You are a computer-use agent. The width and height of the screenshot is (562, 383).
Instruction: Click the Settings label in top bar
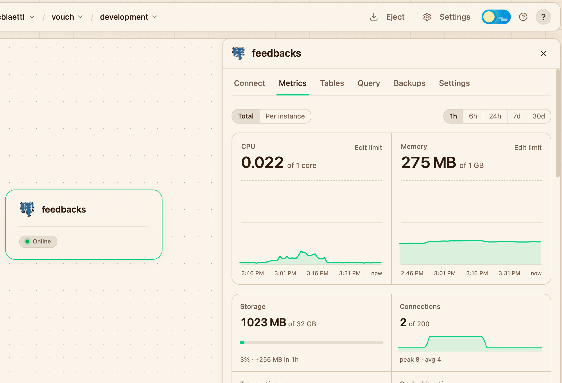coord(455,17)
